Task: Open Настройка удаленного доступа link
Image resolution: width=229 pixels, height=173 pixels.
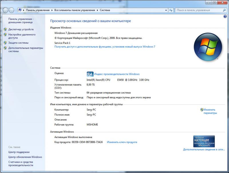Action: (22, 36)
